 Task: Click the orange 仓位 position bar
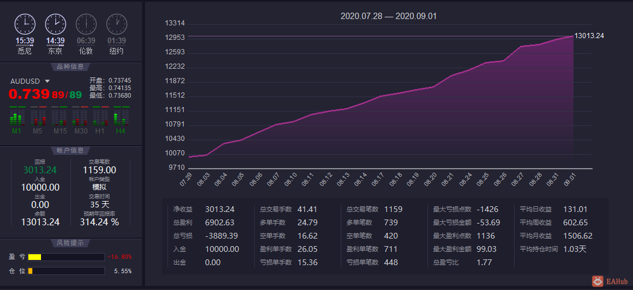pyautogui.click(x=30, y=271)
